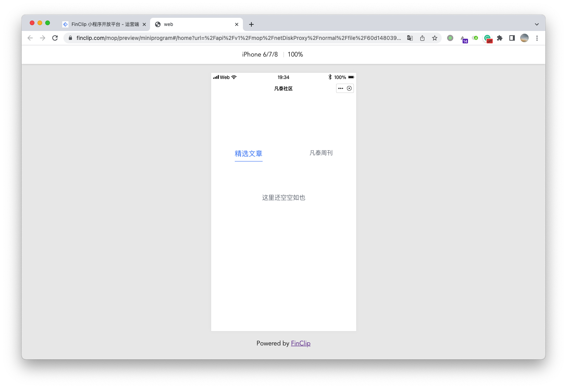567x388 pixels.
Task: Click the extension with the red 'off' badge
Action: [x=487, y=38]
